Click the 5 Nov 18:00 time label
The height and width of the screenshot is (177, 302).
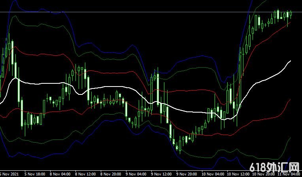click(x=34, y=174)
